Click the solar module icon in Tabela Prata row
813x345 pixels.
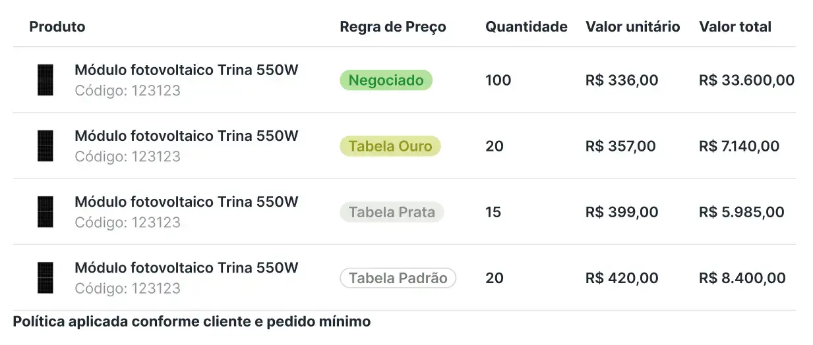coord(45,211)
